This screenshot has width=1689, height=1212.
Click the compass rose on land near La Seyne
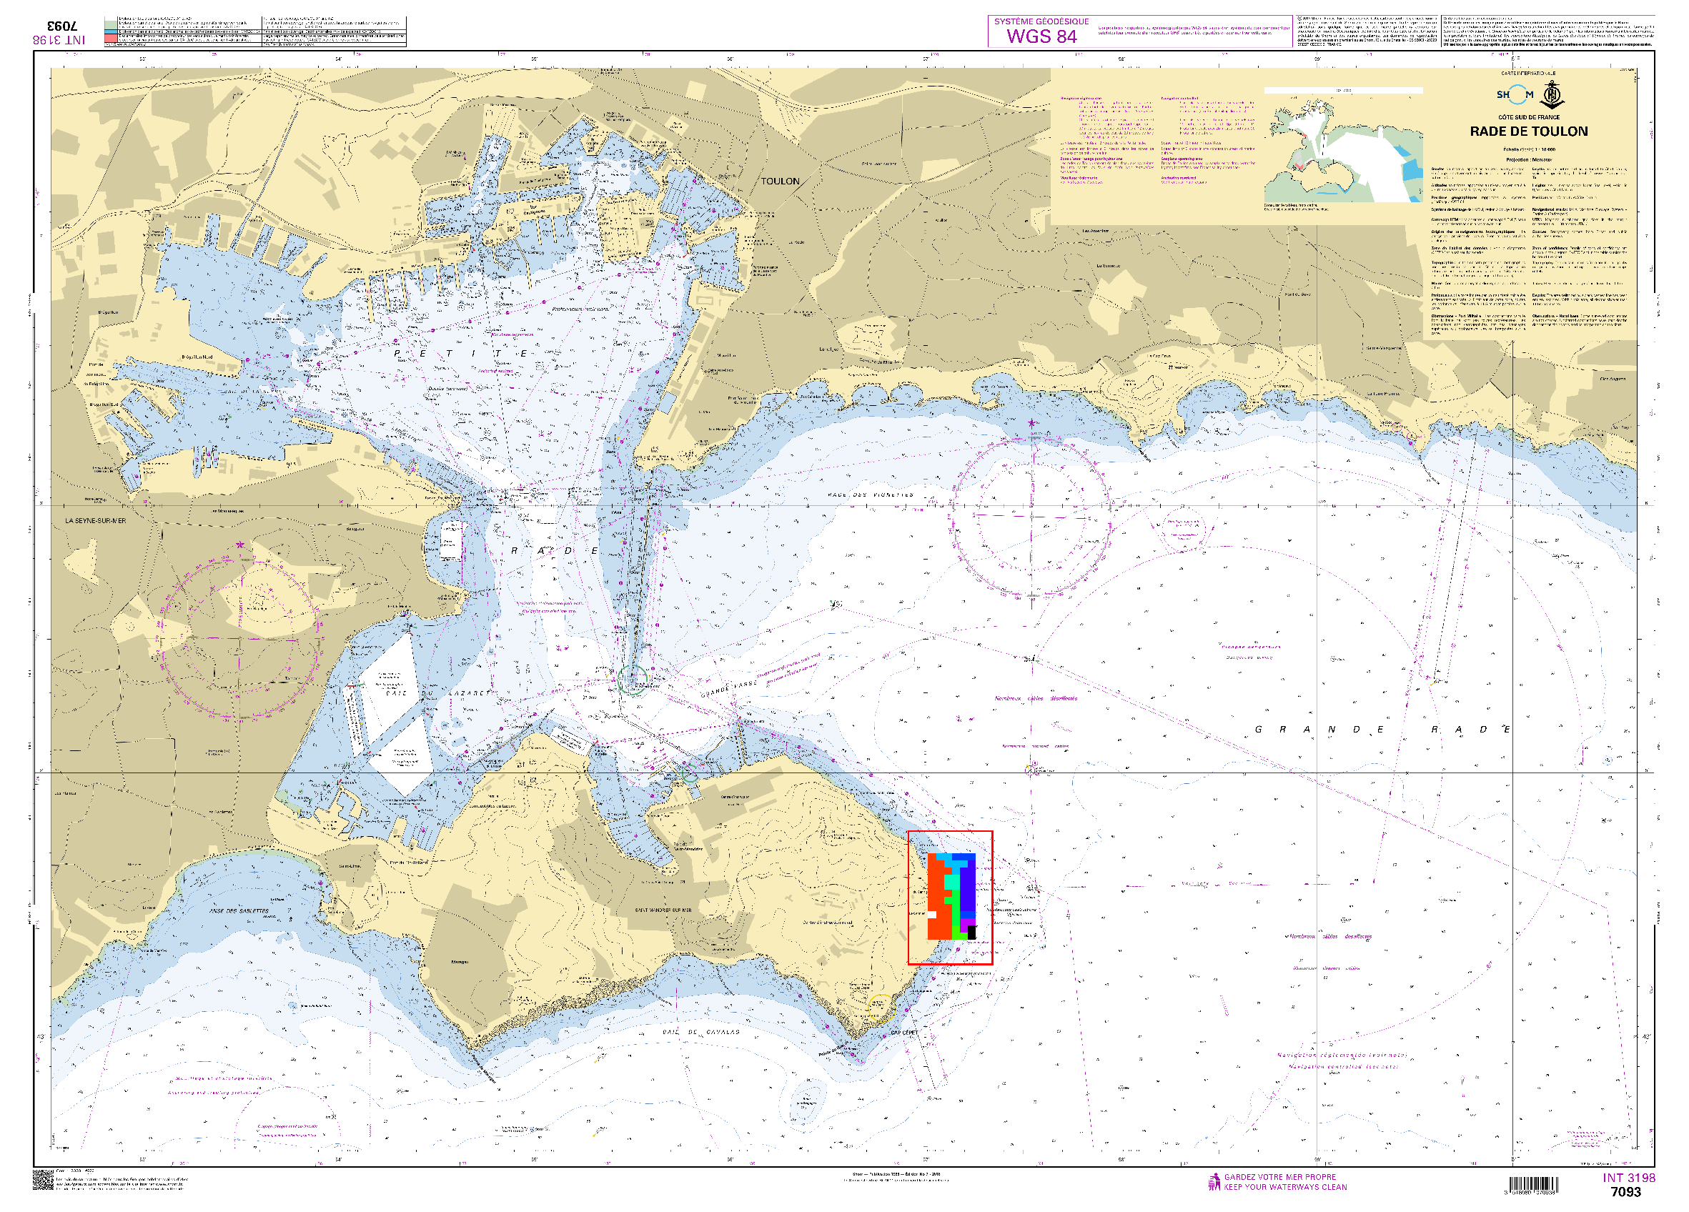[x=241, y=638]
